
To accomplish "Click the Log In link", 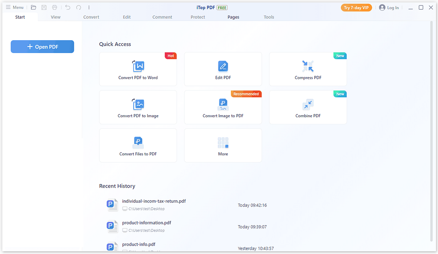I will coord(393,8).
